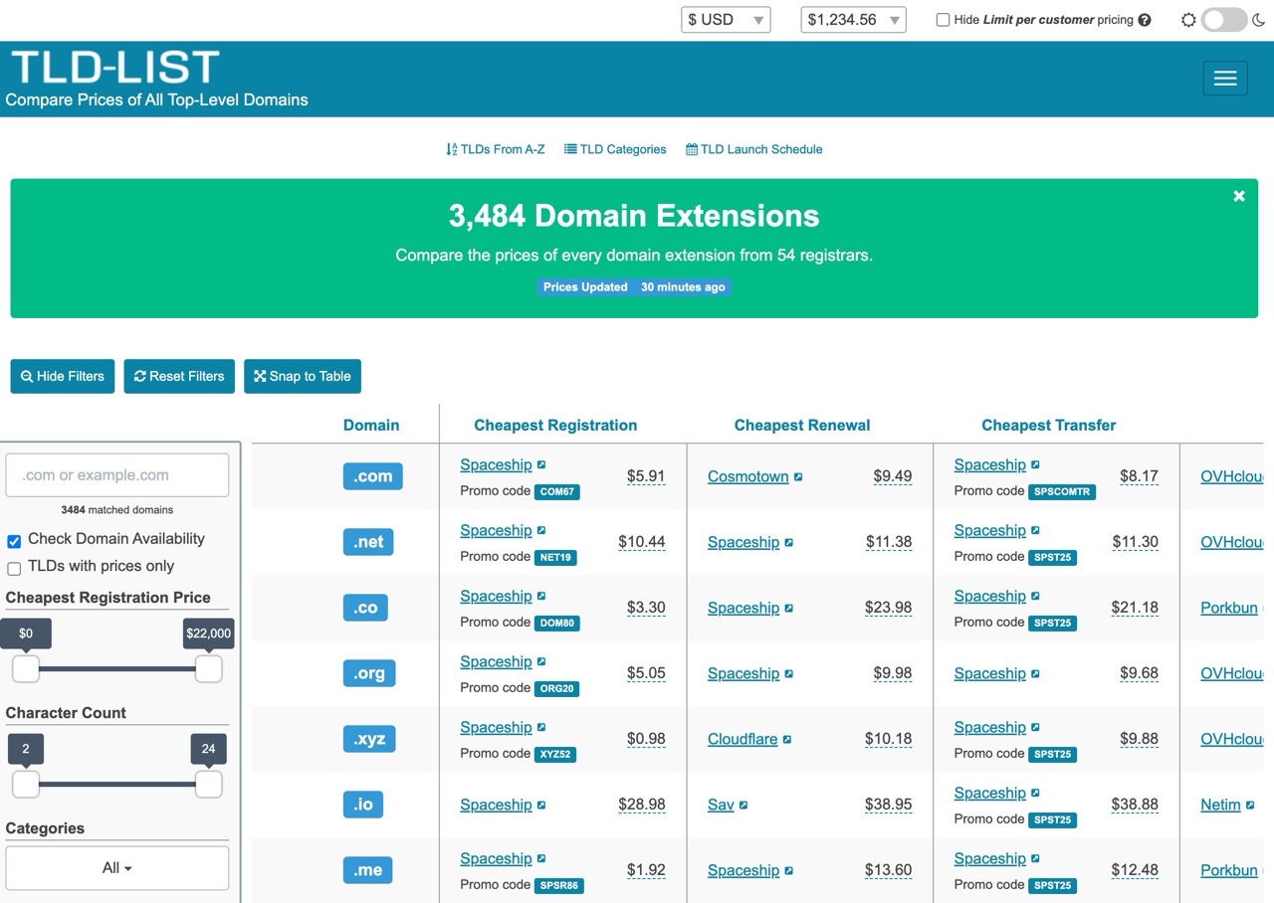Open the $1,234.56 number format dropdown
The height and width of the screenshot is (903, 1274).
[853, 20]
